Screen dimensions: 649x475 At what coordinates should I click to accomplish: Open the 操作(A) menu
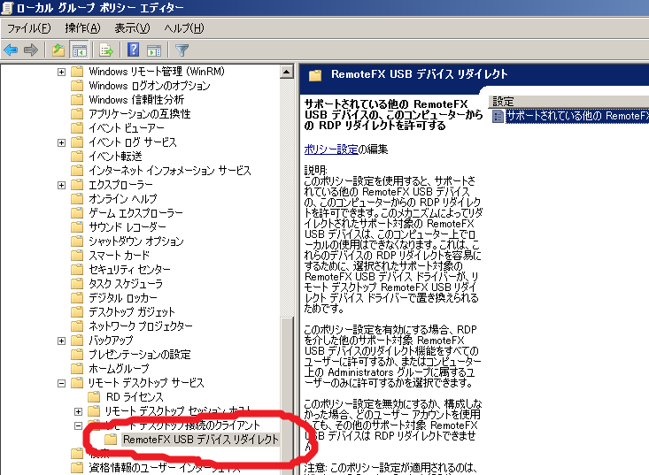tap(82, 28)
